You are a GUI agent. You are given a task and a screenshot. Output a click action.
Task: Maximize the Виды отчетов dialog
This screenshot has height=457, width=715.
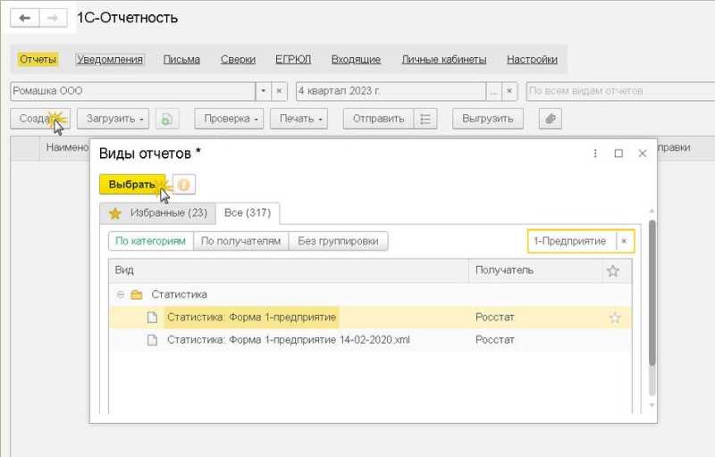[618, 154]
